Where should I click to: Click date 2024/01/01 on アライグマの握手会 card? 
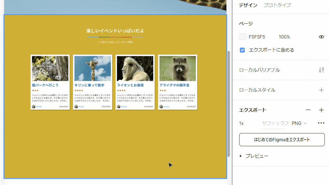(191, 107)
